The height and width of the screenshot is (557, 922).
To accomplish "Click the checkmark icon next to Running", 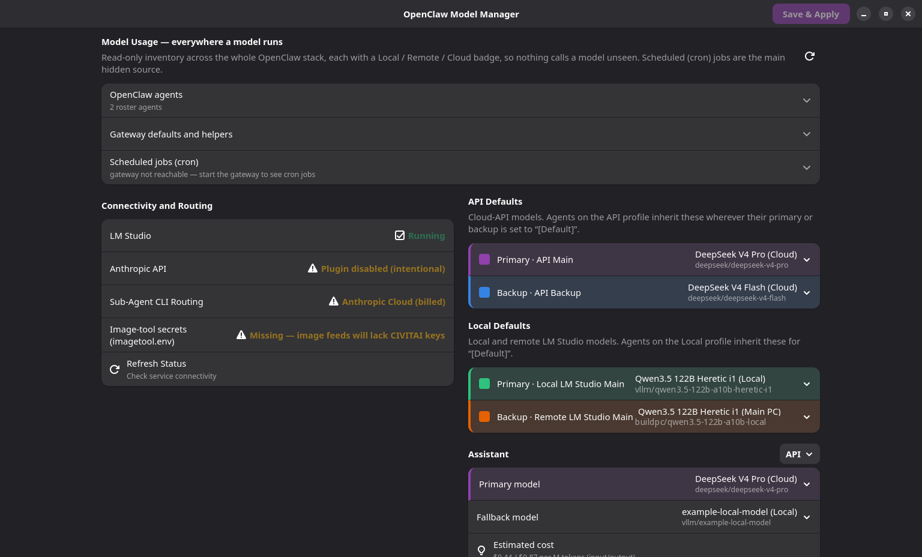I will pyautogui.click(x=400, y=235).
